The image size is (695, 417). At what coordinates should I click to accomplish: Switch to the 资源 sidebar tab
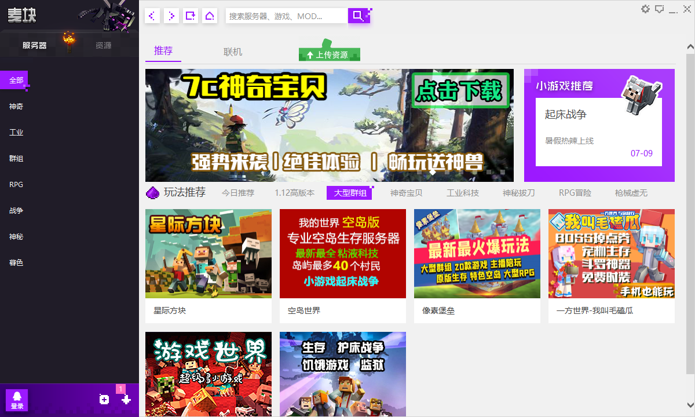pyautogui.click(x=104, y=45)
